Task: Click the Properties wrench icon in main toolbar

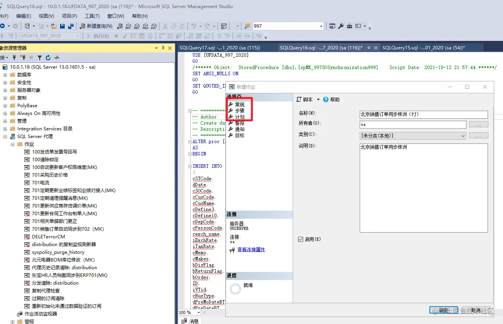Action: click(x=341, y=26)
